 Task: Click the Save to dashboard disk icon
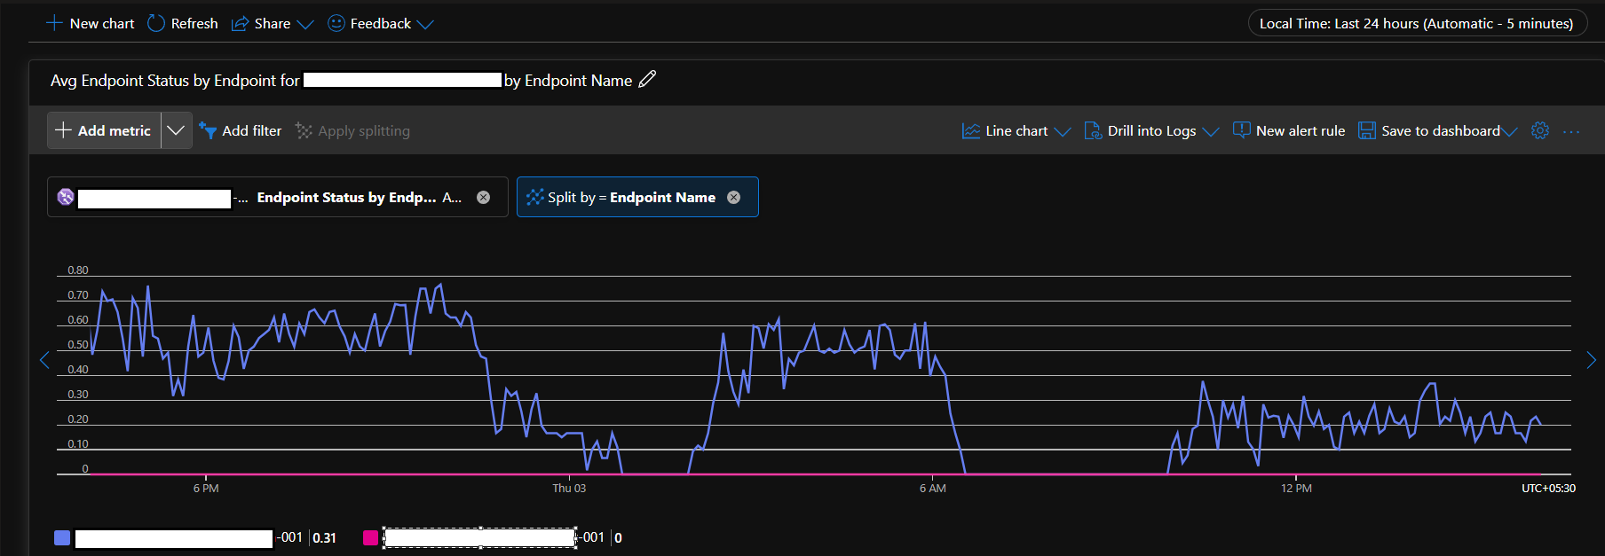point(1367,131)
